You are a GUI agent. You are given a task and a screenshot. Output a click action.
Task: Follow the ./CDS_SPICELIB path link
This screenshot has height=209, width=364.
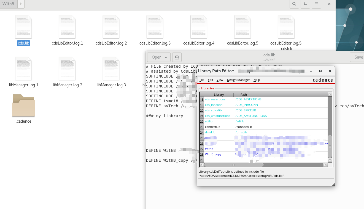[246, 110]
